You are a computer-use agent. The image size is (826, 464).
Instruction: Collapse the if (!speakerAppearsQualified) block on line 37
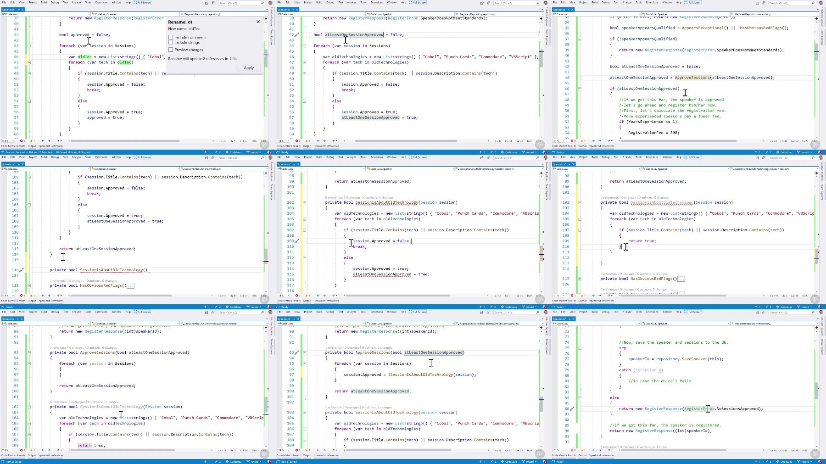pos(580,39)
